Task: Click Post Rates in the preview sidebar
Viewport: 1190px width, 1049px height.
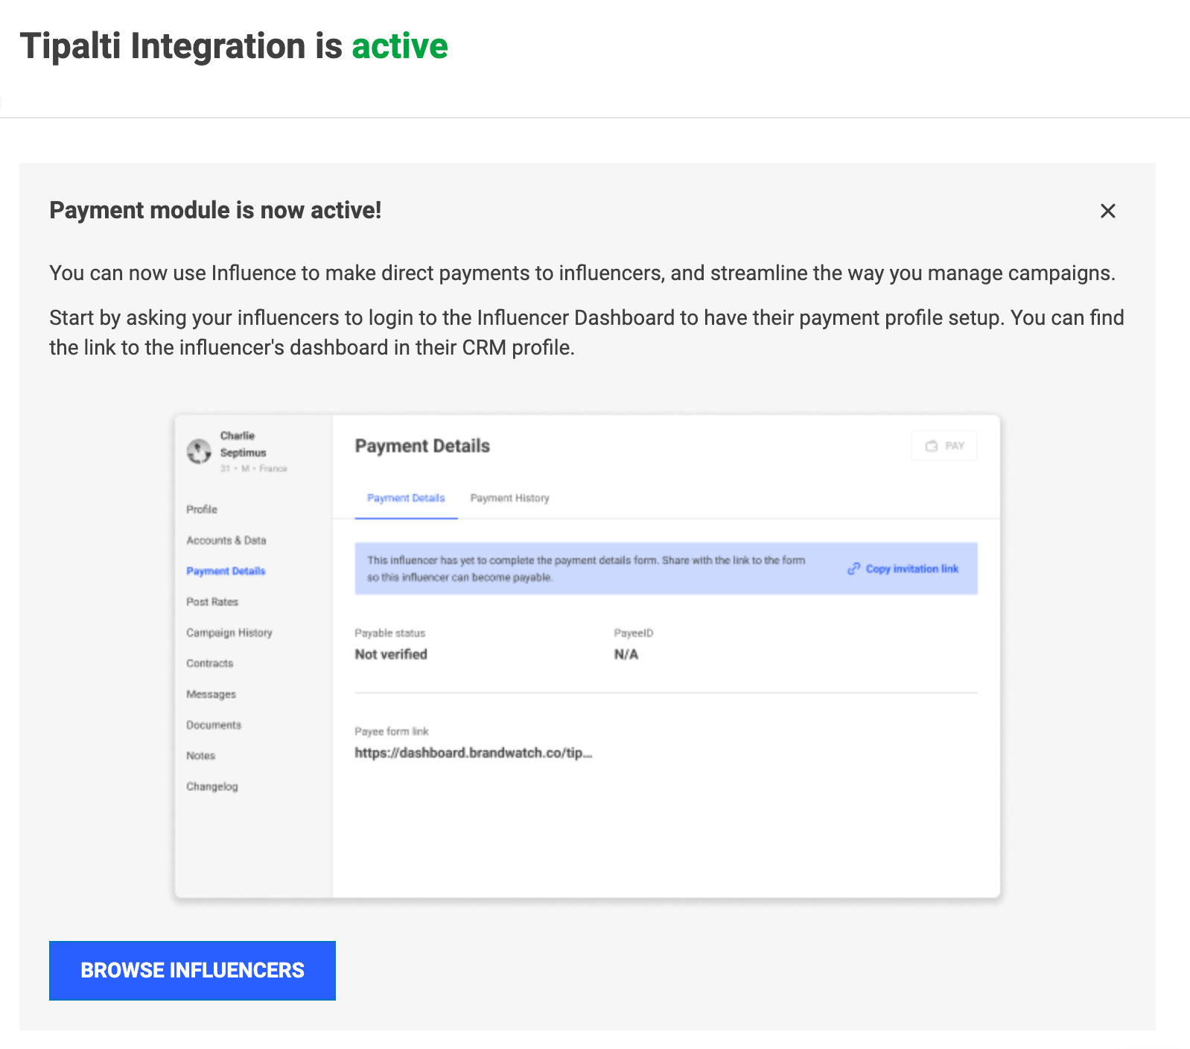Action: (x=212, y=601)
